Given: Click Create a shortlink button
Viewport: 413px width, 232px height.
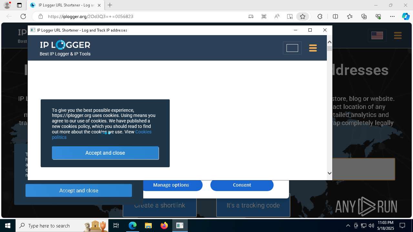Looking at the screenshot, I should (x=160, y=205).
